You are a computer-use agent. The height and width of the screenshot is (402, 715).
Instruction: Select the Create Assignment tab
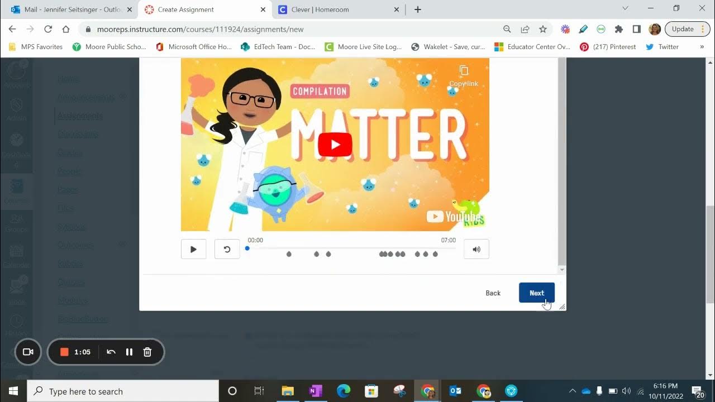[x=204, y=9]
